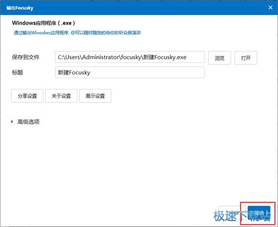Expand the 高级选项 advanced options section
Viewport: 278px width, 227px height.
(x=25, y=122)
